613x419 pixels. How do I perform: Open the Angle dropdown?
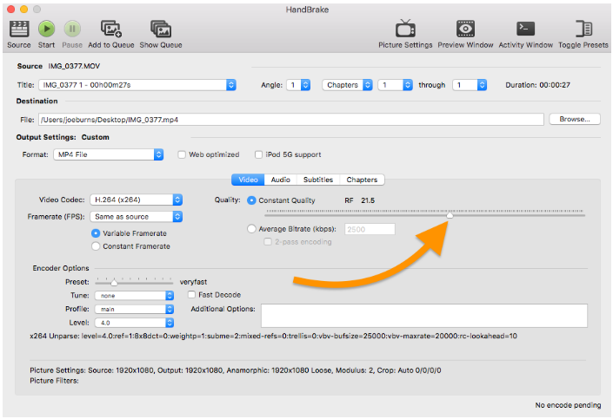tap(298, 85)
